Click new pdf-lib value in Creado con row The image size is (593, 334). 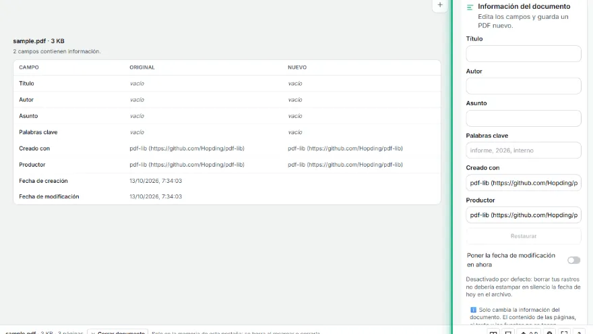345,148
